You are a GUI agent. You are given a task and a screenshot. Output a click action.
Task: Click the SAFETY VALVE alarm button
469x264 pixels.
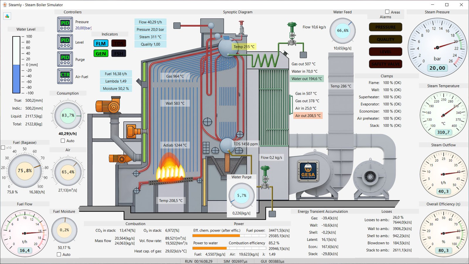click(x=385, y=64)
